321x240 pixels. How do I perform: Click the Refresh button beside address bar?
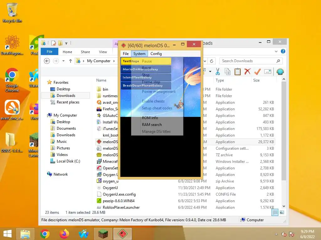[x=212, y=61]
